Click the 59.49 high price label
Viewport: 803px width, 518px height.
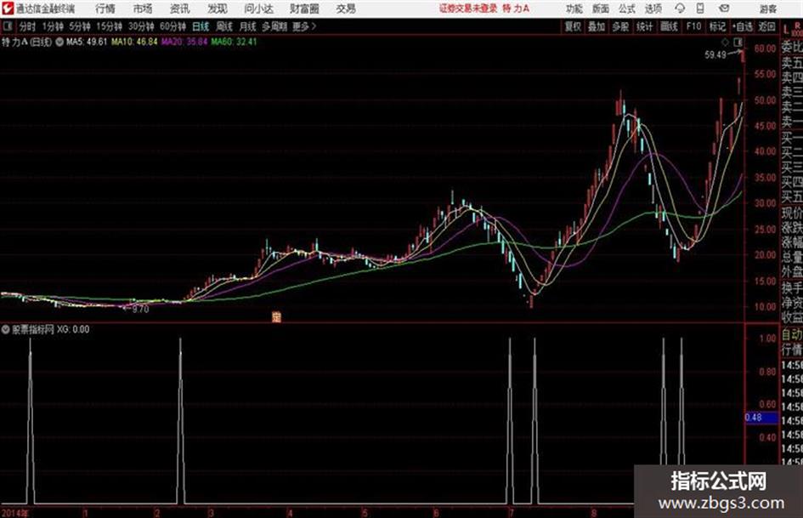(715, 54)
